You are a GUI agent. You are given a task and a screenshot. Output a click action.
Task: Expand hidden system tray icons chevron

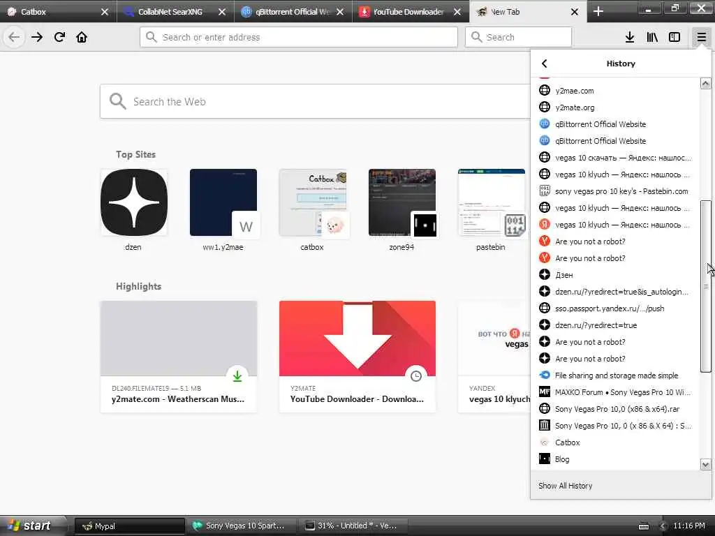[663, 526]
